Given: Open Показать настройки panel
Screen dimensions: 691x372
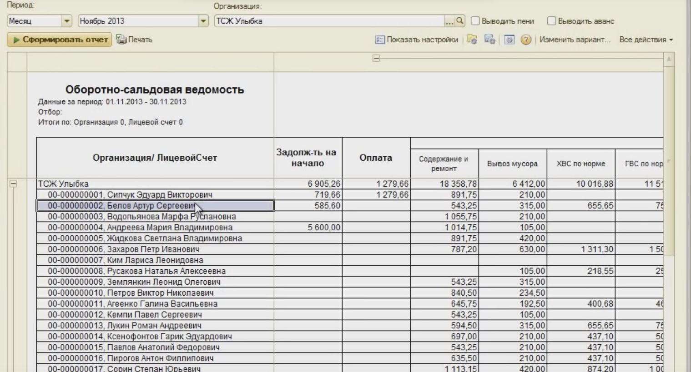Looking at the screenshot, I should [417, 40].
